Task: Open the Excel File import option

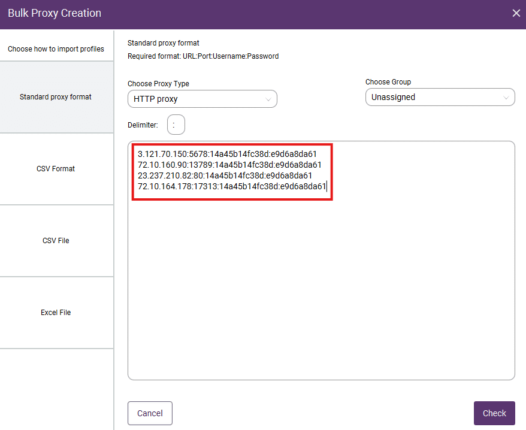Action: pos(56,312)
